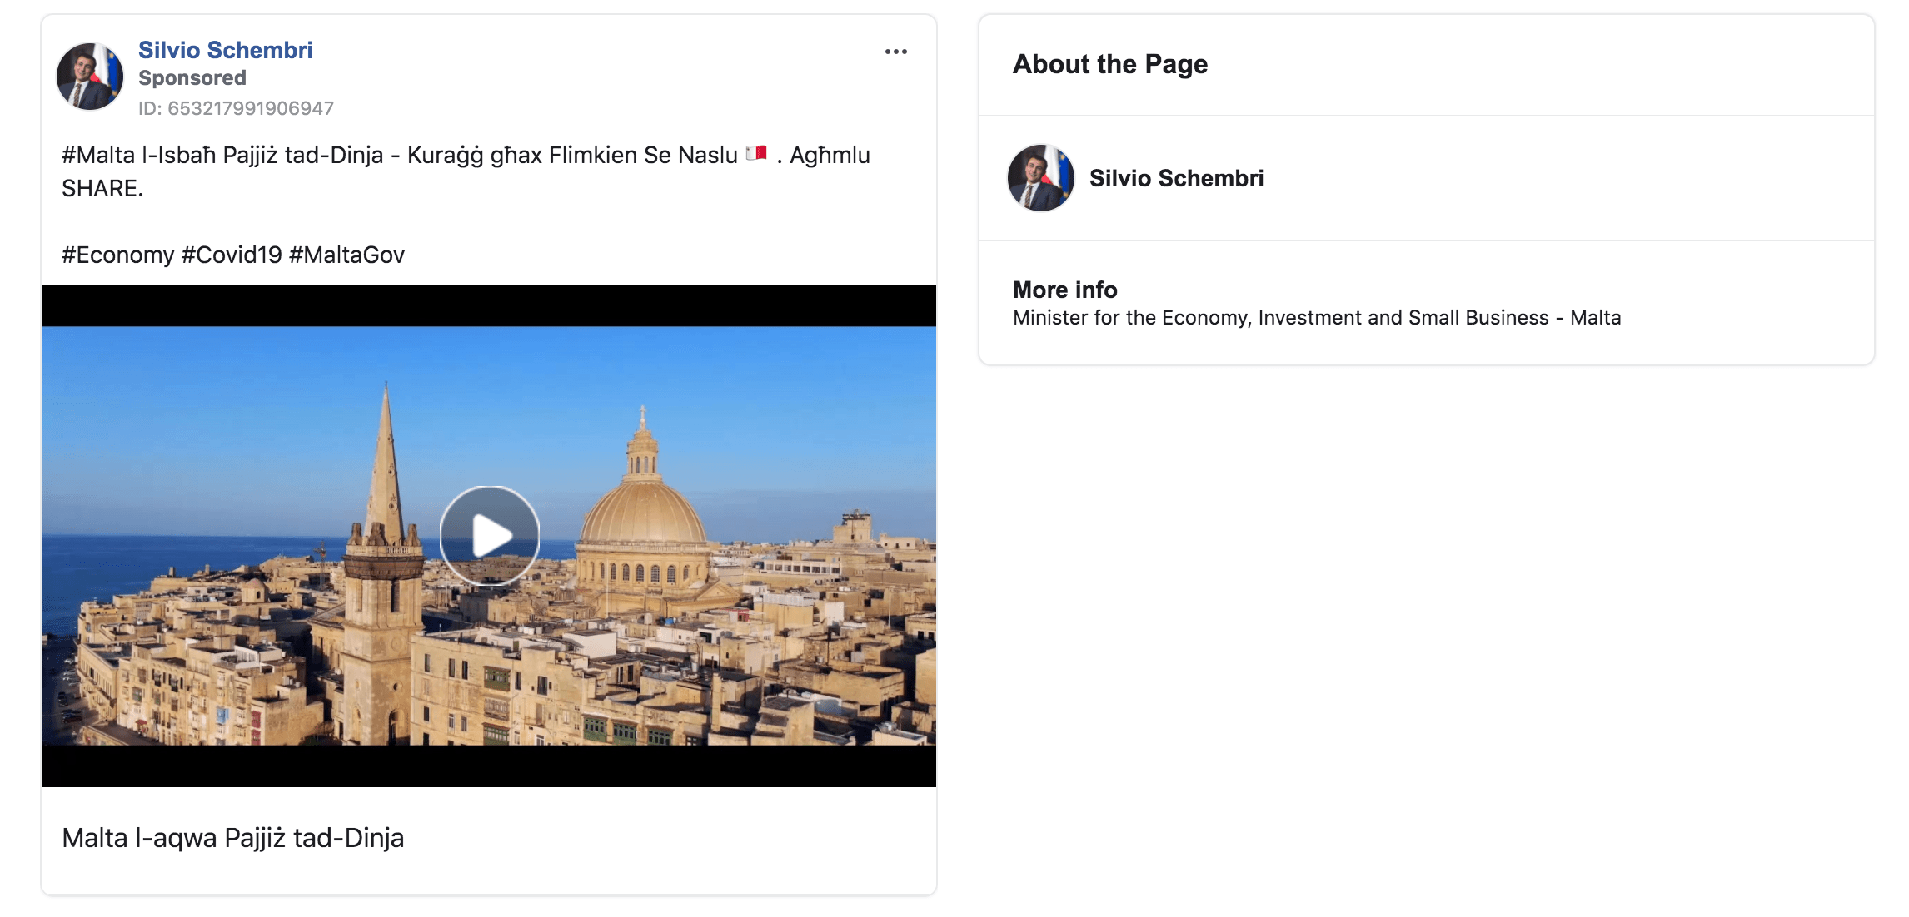Click Silvio Schembri name in About the Page
The width and height of the screenshot is (1909, 917).
click(x=1175, y=178)
